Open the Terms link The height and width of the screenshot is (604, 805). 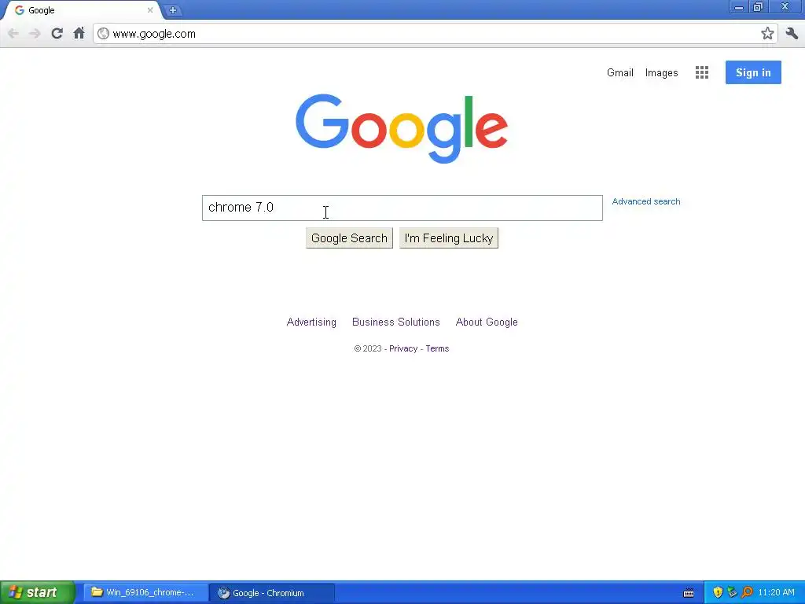point(437,348)
